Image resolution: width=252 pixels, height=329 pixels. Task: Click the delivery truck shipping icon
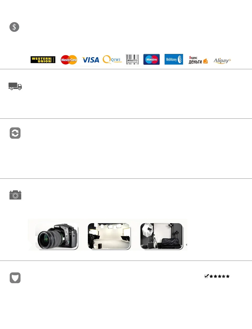tap(15, 86)
